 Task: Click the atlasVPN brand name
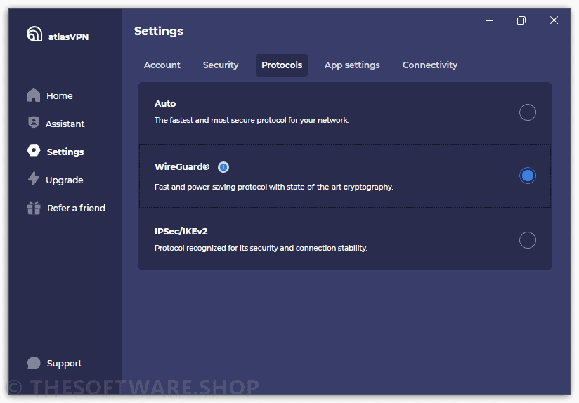[68, 37]
